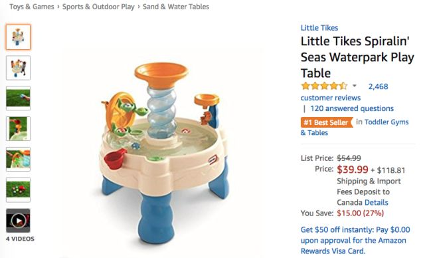The width and height of the screenshot is (425, 258).
Task: Select the fourth thumbnail with orange funnel closeup
Action: point(18,128)
